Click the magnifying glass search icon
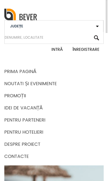 point(96,38)
